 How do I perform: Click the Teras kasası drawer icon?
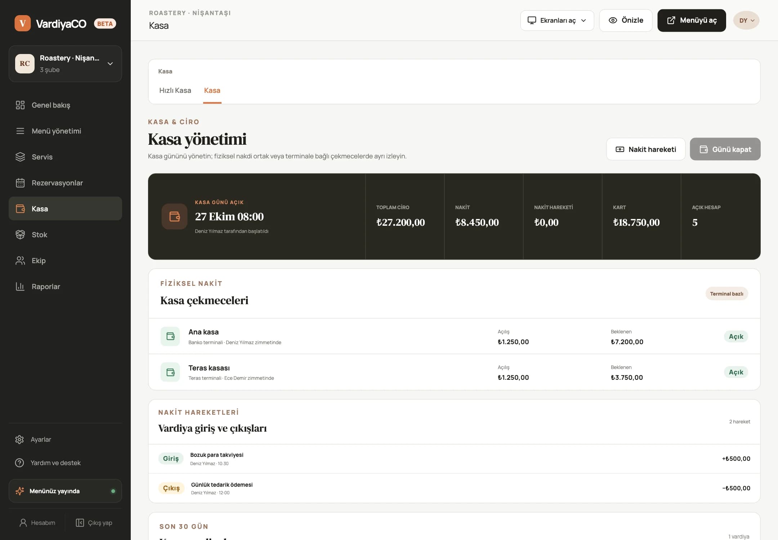coord(170,372)
